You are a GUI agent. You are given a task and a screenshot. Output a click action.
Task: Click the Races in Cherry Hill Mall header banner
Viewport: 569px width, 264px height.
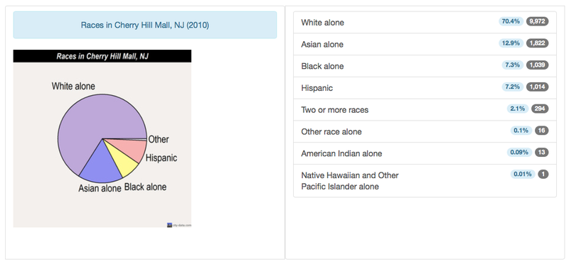(x=145, y=25)
